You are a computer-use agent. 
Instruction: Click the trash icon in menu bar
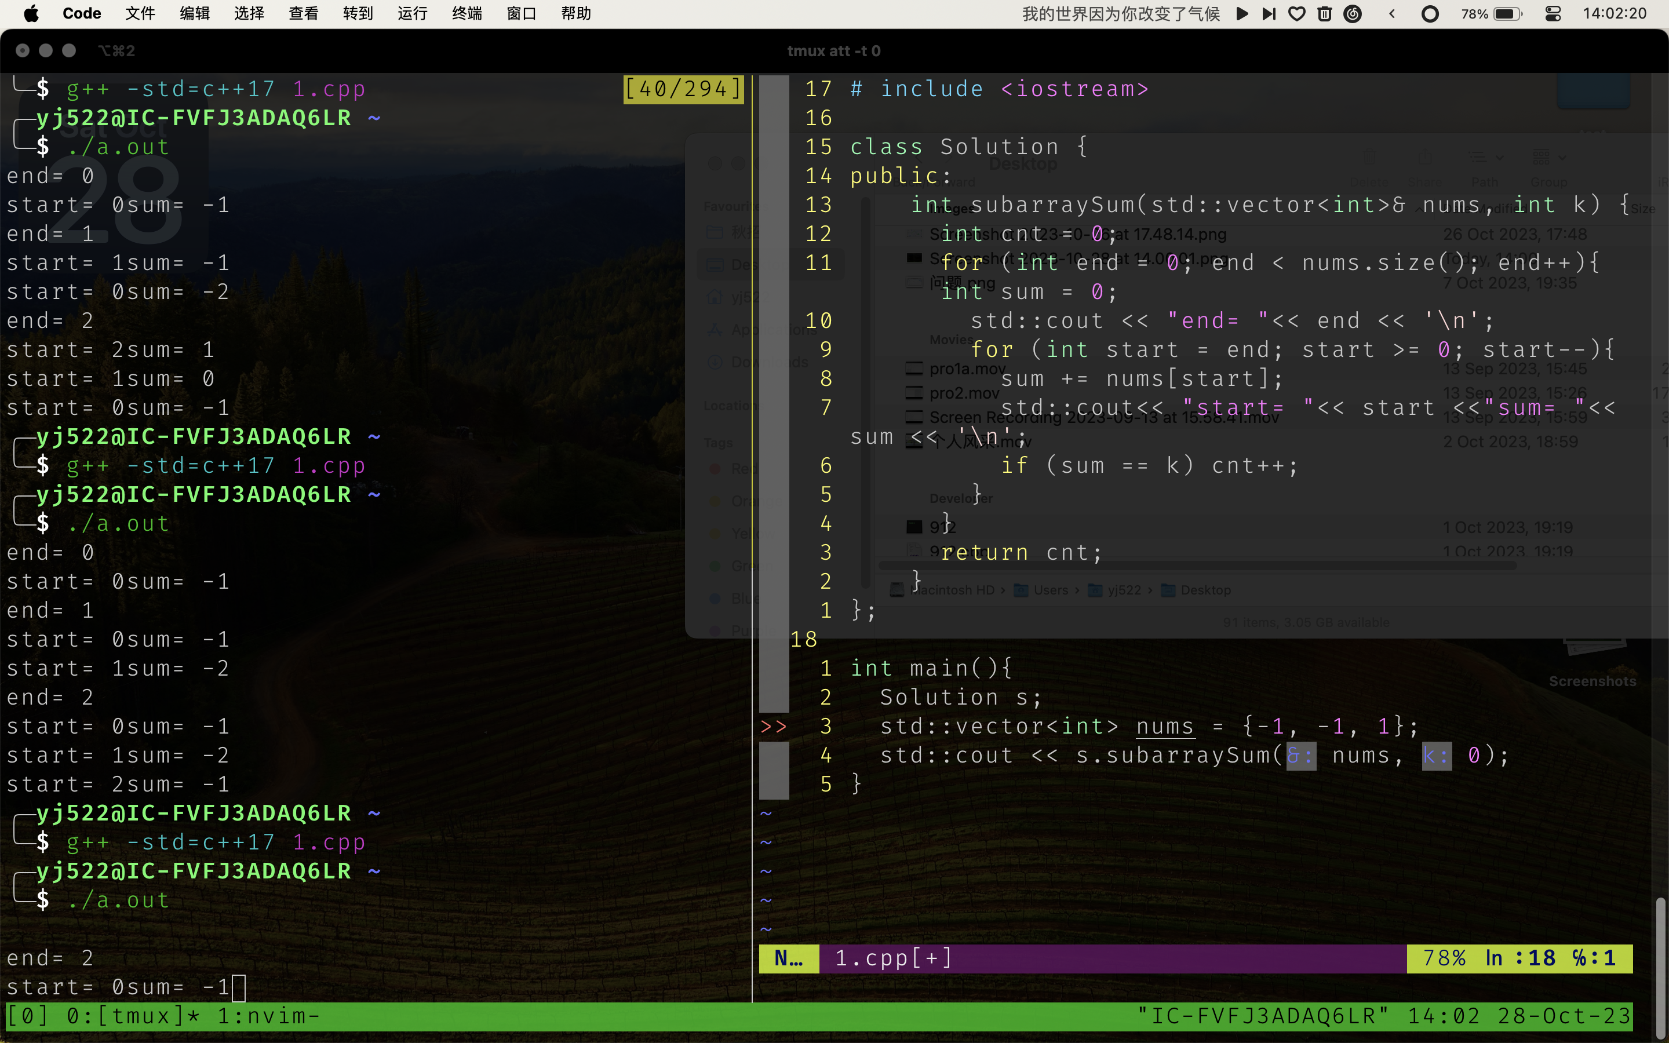(x=1324, y=14)
